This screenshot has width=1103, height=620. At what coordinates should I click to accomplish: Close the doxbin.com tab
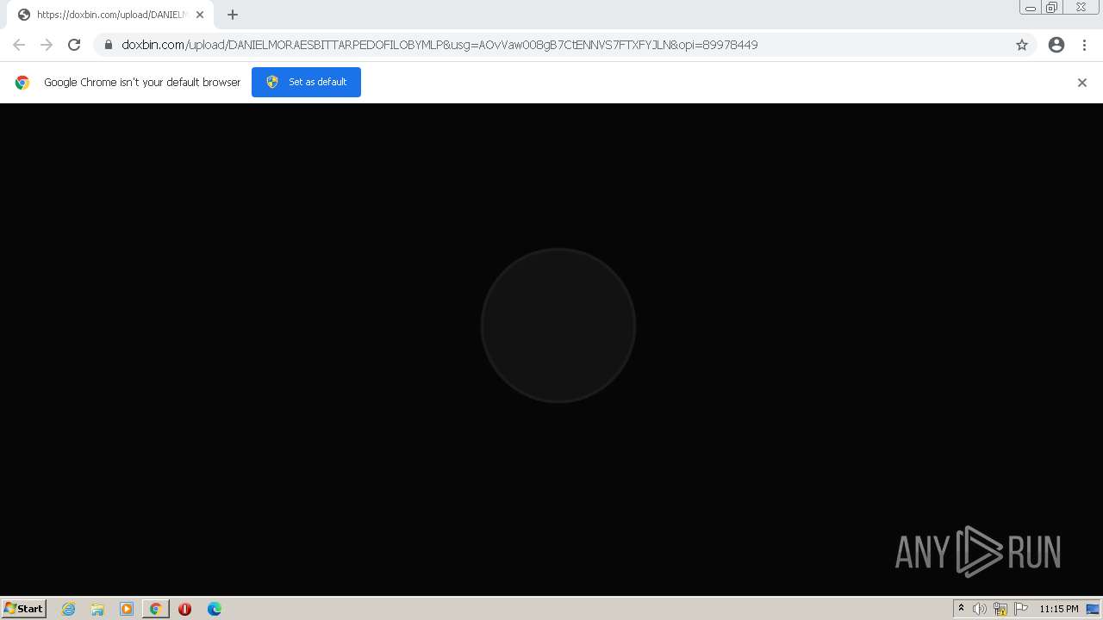coord(200,15)
